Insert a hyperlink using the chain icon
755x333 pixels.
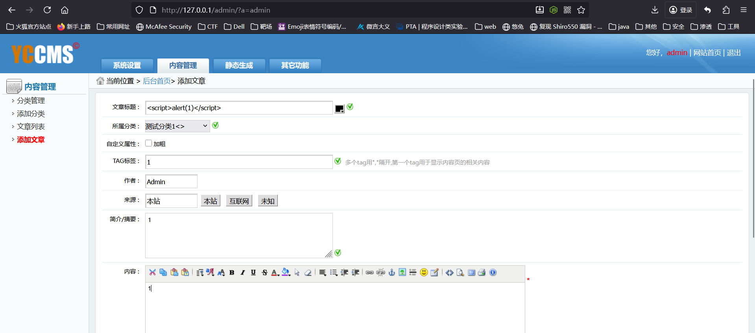coord(369,272)
